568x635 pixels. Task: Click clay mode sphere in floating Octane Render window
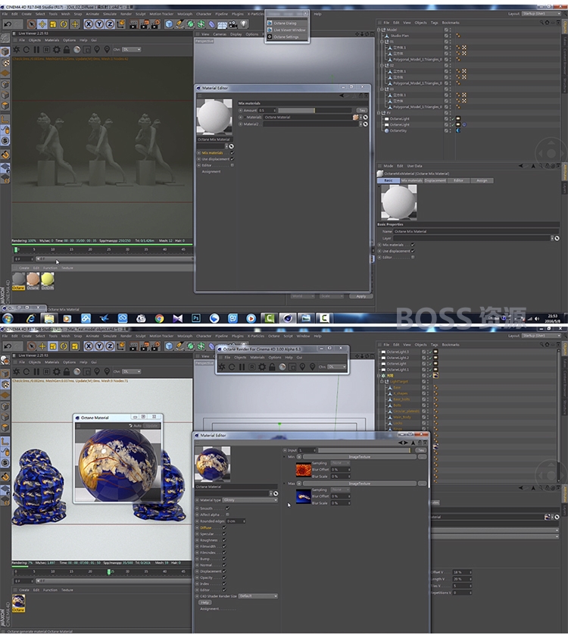pyautogui.click(x=282, y=367)
